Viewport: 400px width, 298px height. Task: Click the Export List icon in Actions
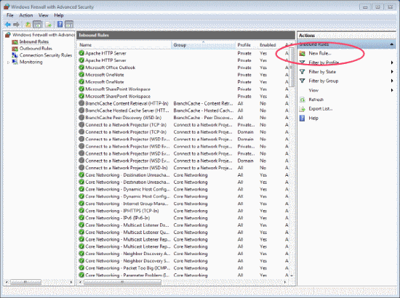click(303, 109)
